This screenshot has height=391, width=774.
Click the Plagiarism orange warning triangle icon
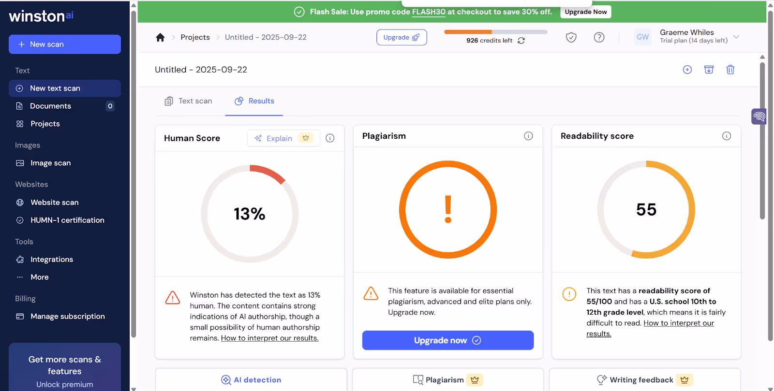(x=371, y=293)
